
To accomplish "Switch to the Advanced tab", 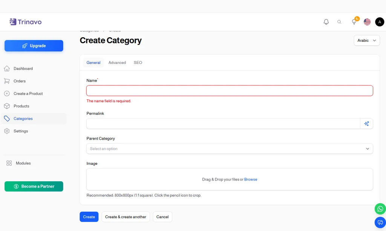I will click(x=117, y=63).
